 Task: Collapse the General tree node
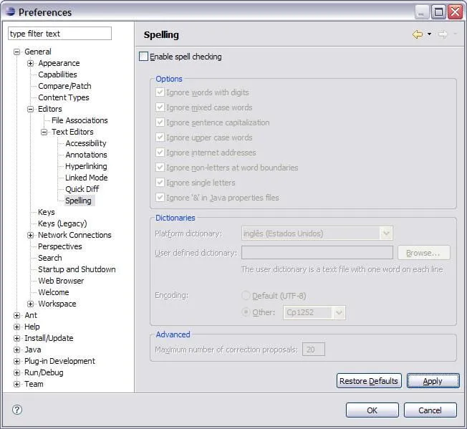17,52
